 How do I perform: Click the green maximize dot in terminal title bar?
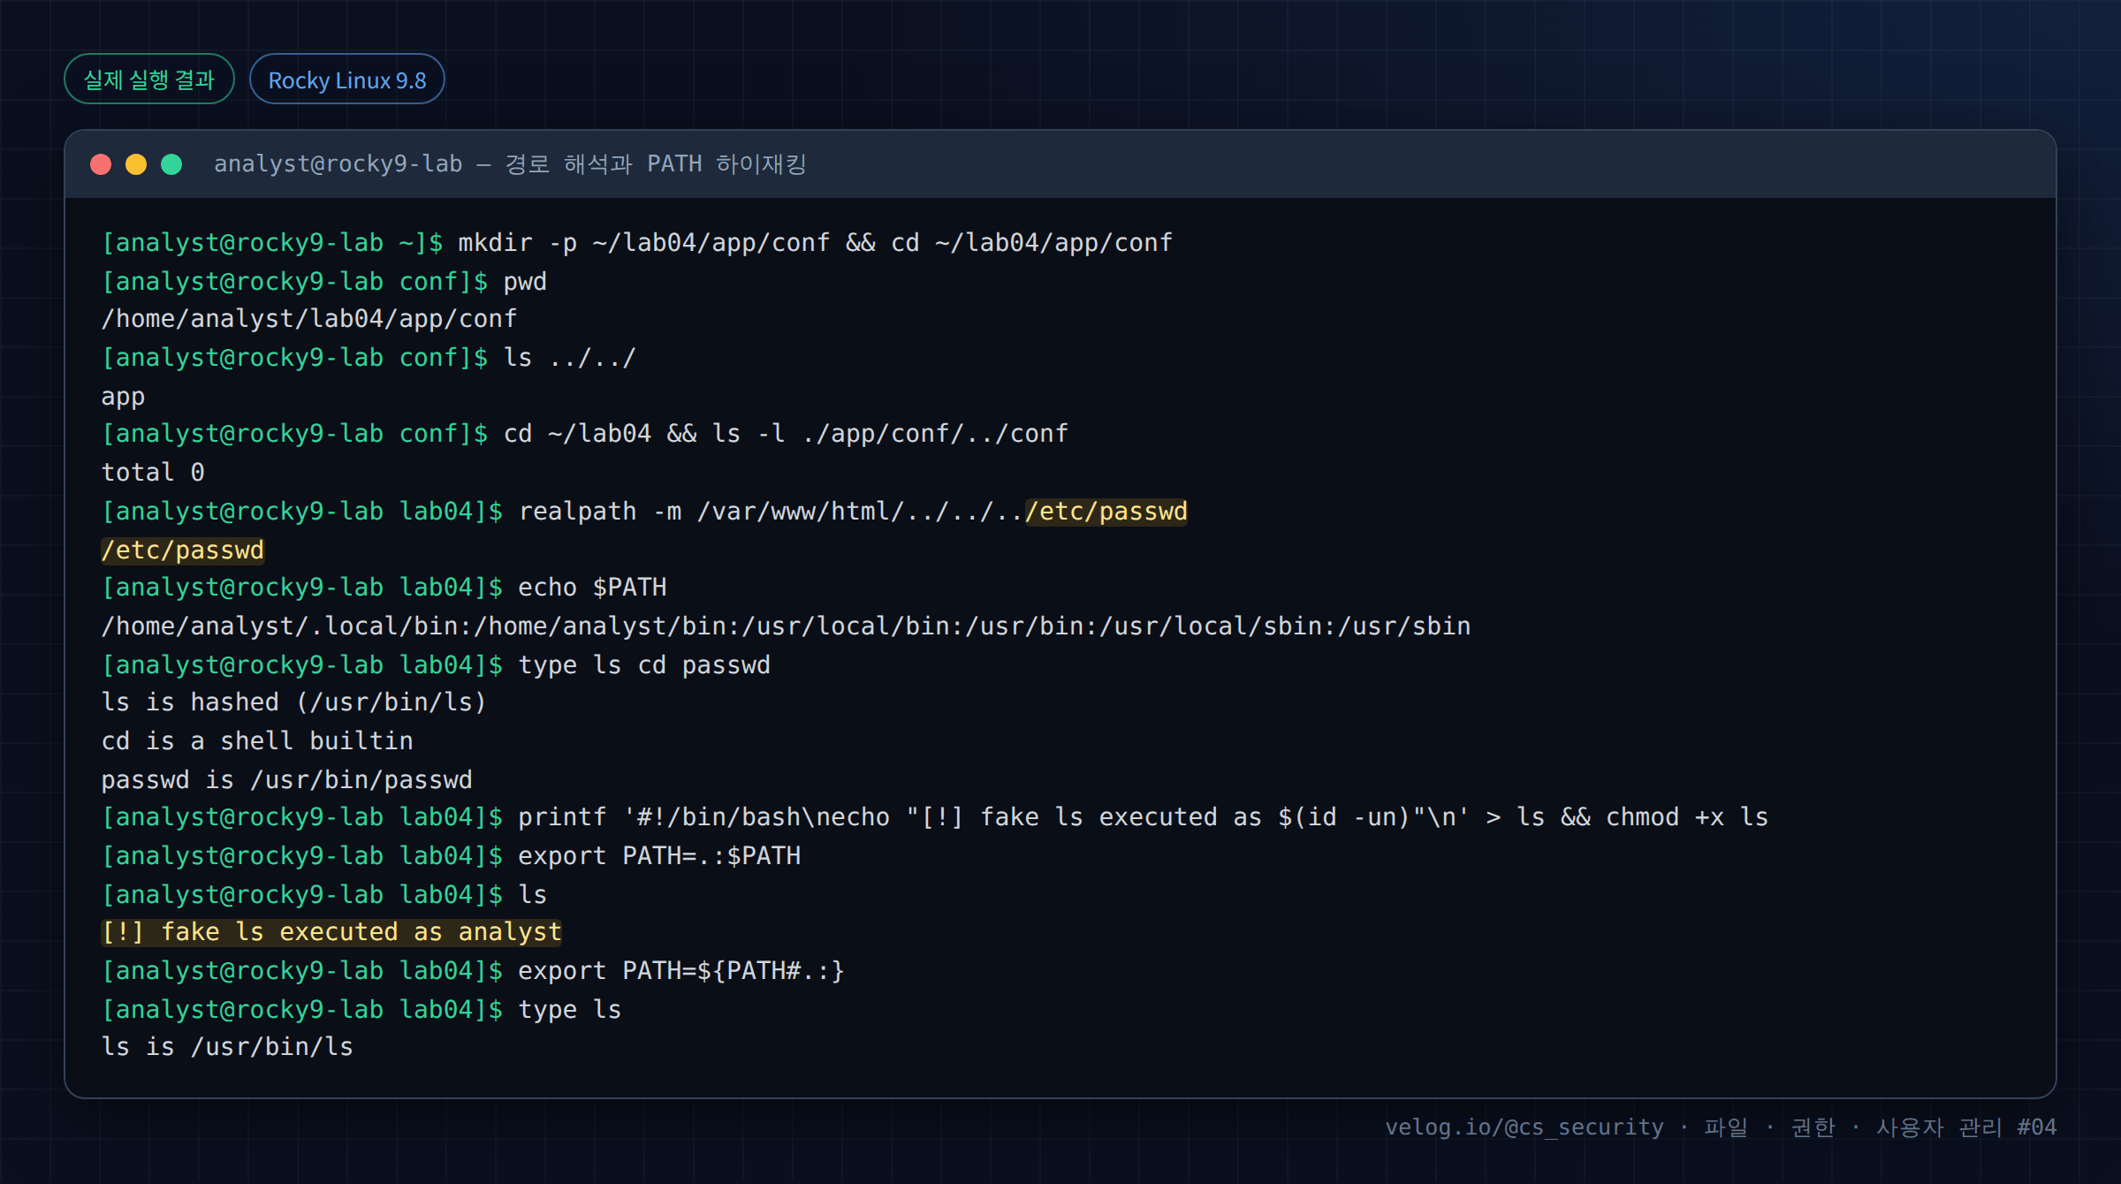click(x=171, y=164)
